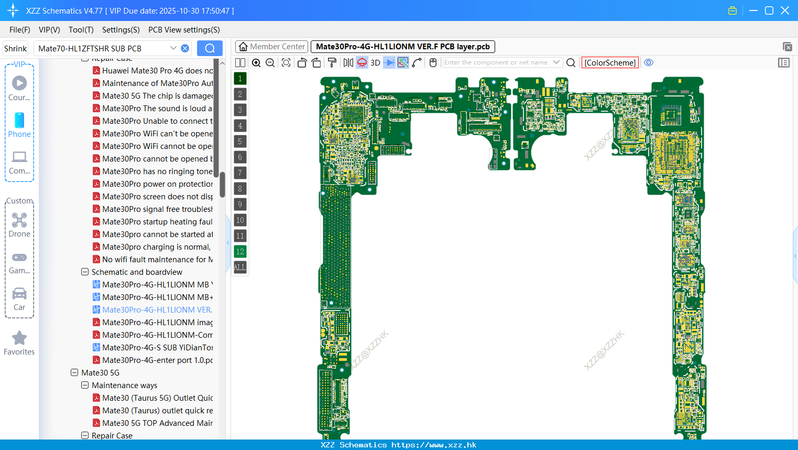Image resolution: width=798 pixels, height=450 pixels.
Task: Collapse the Mate30 5G tree node
Action: point(74,372)
